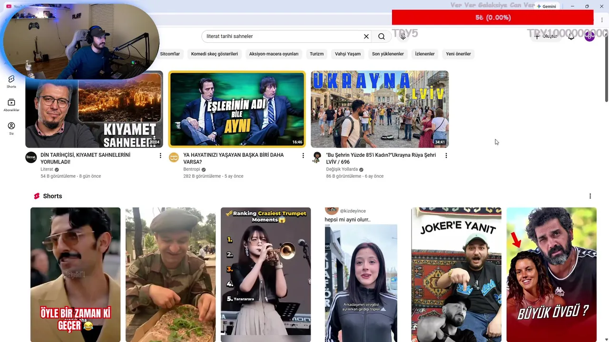The height and width of the screenshot is (342, 609).
Task: Open the DİN TARİHÇİSİ video title
Action: tap(85, 158)
